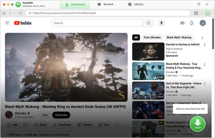Open the TunePat hamburger menu

[207, 4]
